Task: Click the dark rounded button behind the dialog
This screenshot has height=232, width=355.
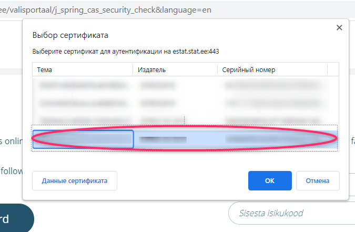Action: tap(16, 218)
